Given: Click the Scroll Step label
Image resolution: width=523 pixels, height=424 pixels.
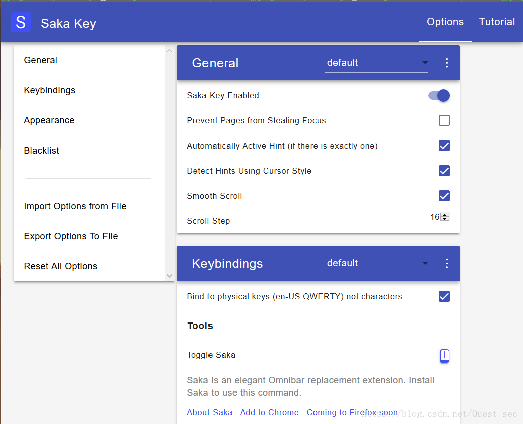Looking at the screenshot, I should [x=208, y=221].
